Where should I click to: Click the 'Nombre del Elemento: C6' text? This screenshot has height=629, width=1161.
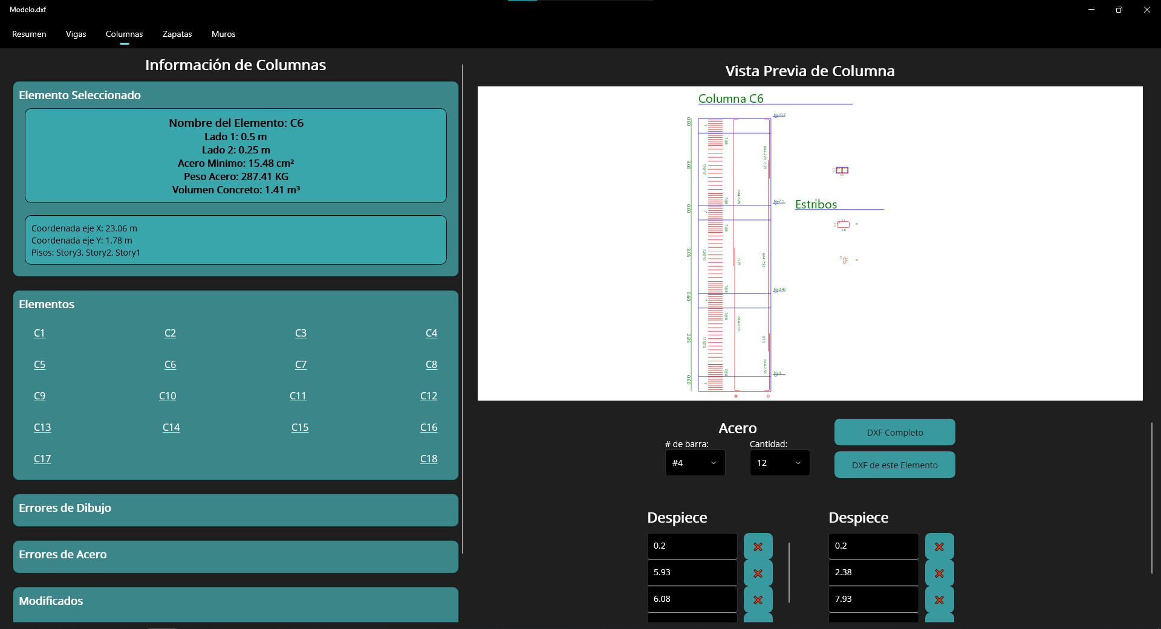[236, 123]
